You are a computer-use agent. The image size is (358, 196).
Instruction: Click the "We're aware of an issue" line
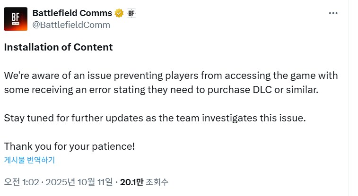(171, 76)
